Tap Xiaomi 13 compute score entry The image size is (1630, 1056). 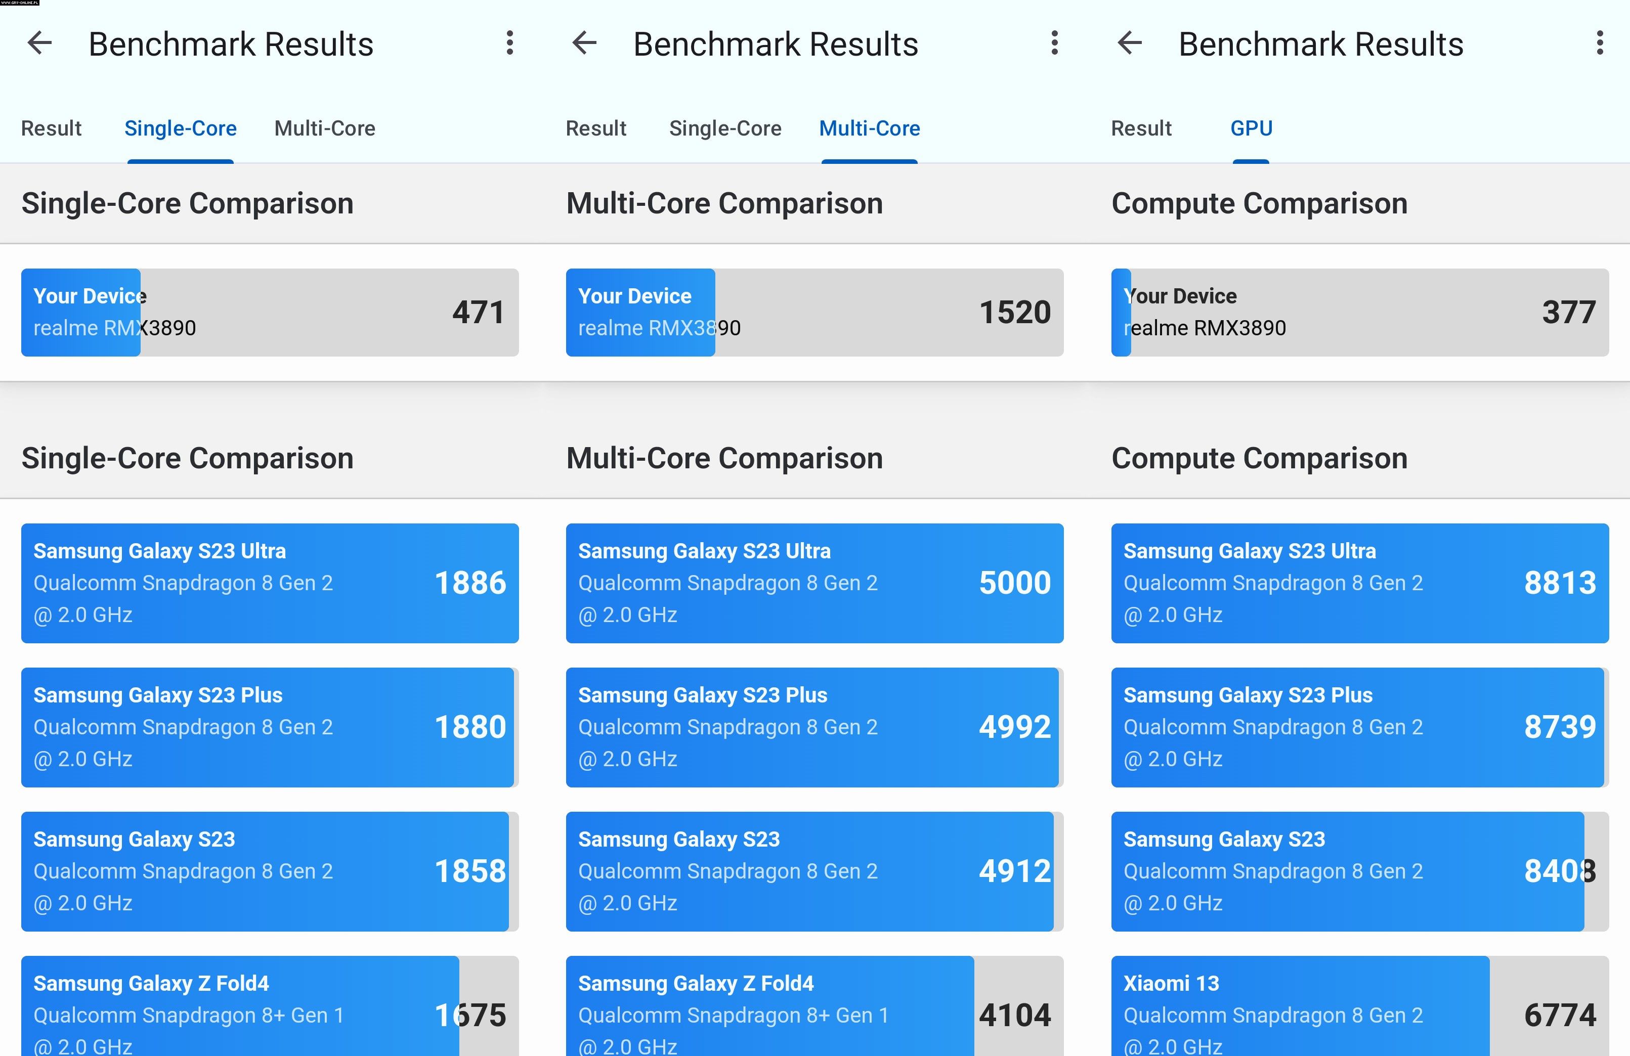click(1359, 1007)
